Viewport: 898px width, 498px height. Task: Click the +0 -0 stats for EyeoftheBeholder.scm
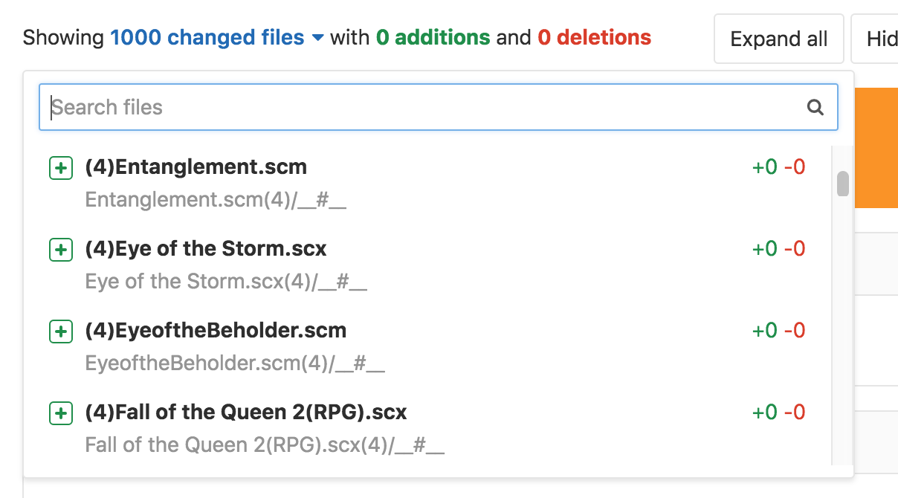[778, 331]
